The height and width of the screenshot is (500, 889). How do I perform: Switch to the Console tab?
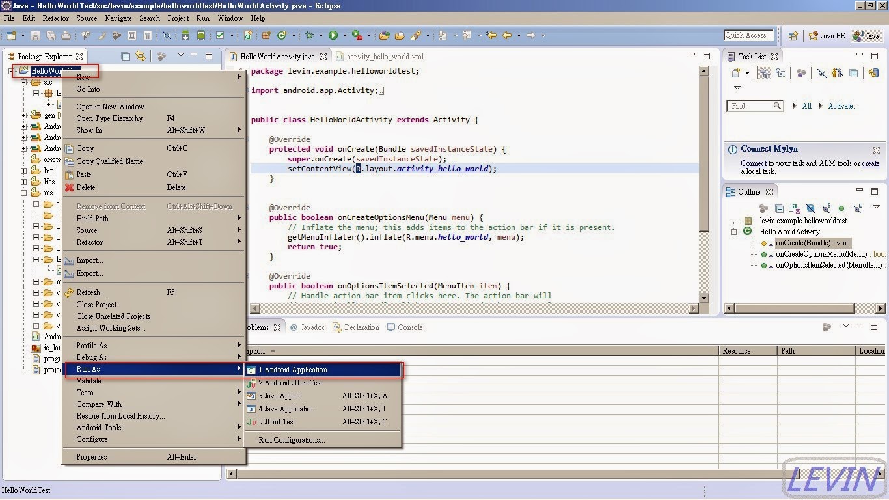[404, 327]
